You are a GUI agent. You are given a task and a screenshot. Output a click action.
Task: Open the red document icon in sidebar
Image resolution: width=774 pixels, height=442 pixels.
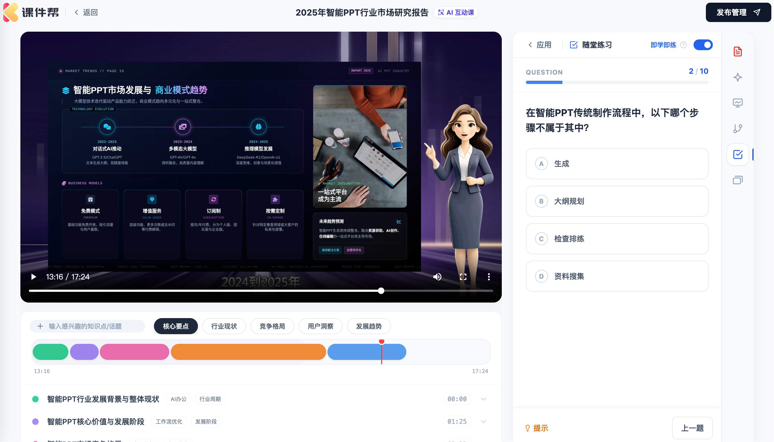[737, 51]
